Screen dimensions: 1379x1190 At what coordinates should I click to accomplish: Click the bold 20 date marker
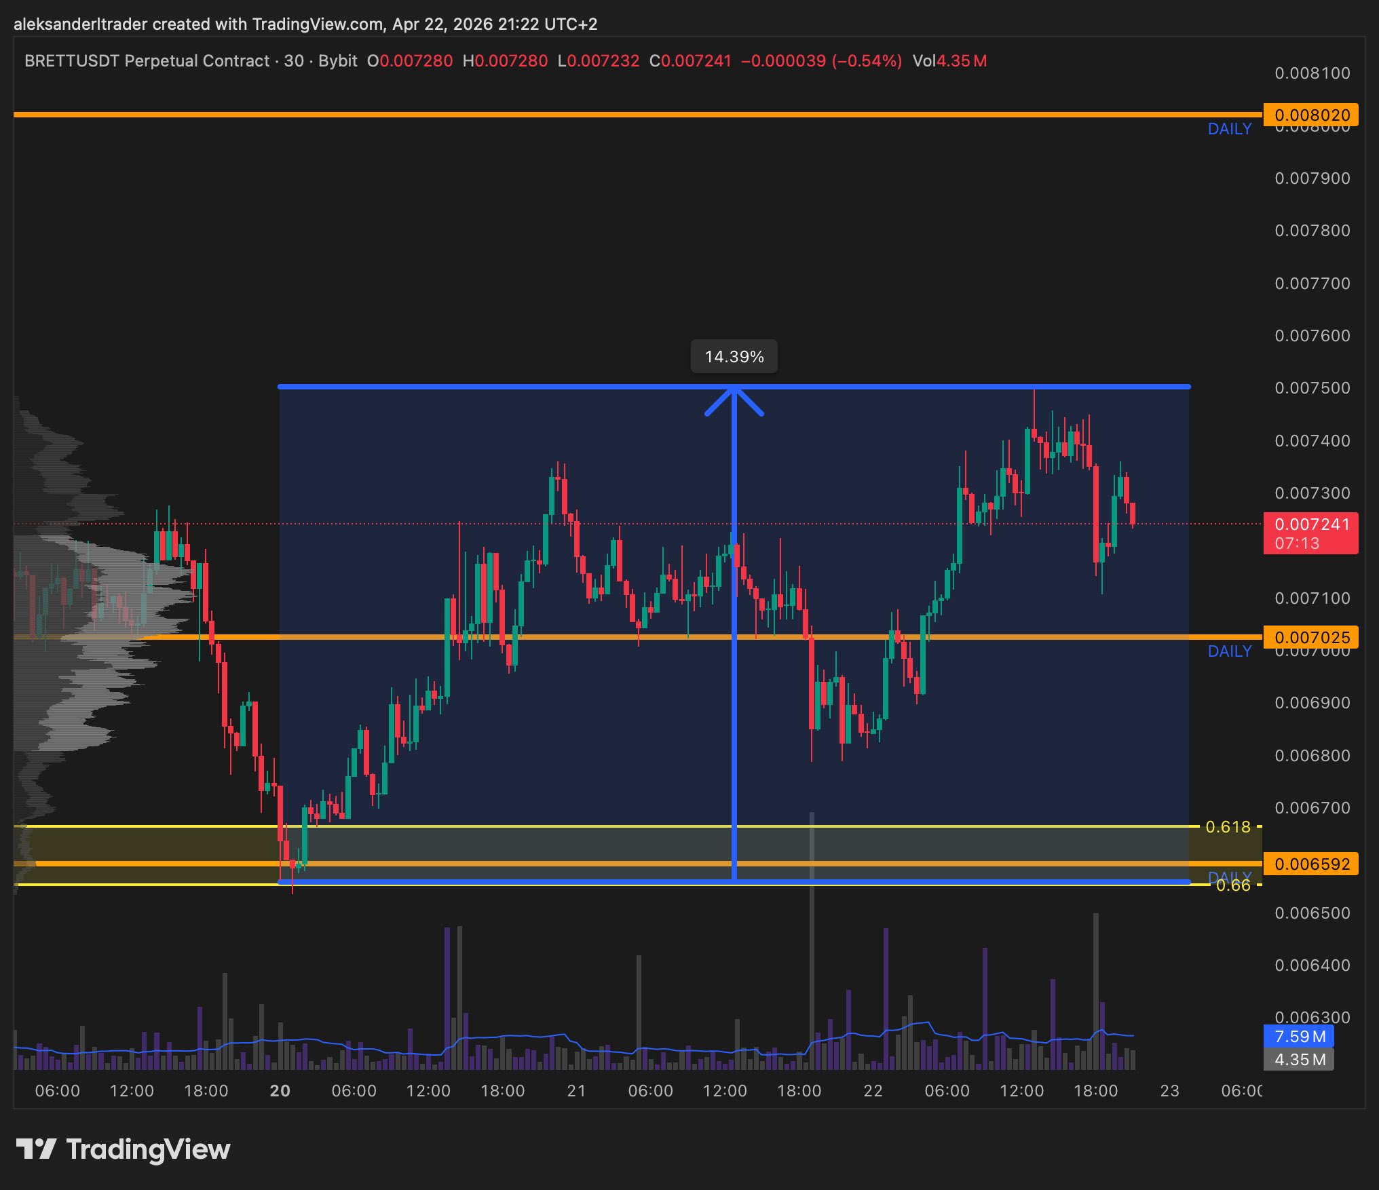(x=280, y=1091)
